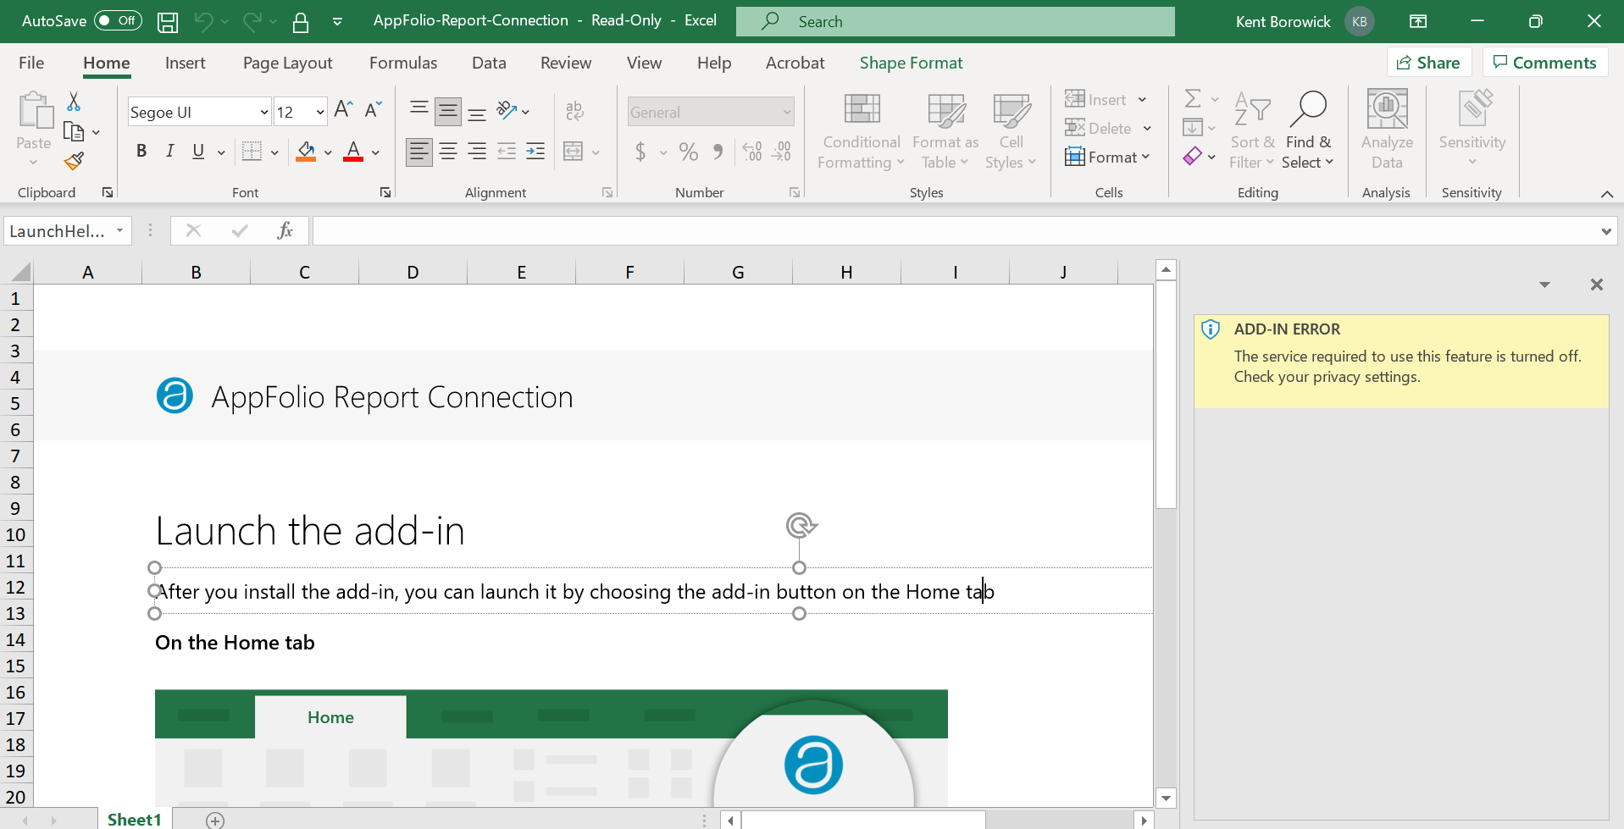Click the Cut scissors icon
Viewport: 1624px width, 829px height.
coord(74,102)
